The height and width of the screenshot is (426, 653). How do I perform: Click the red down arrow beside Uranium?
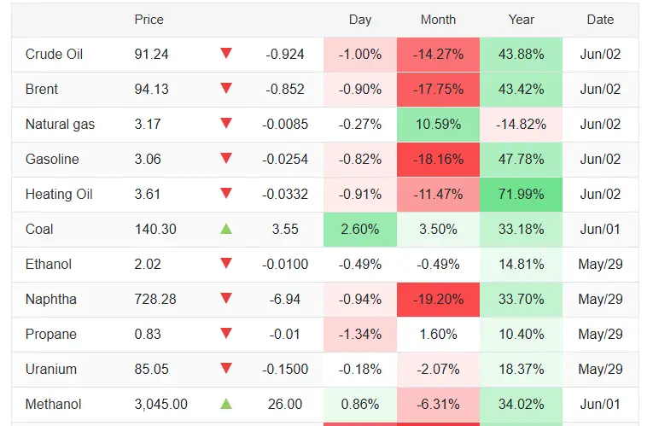click(226, 368)
